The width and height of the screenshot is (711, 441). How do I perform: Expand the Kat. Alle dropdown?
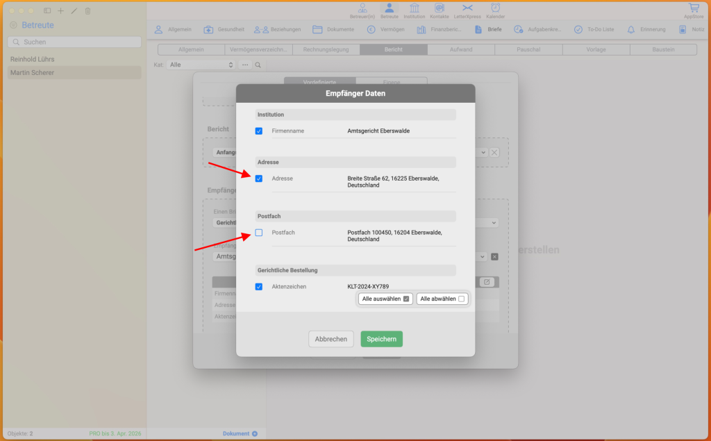pos(201,65)
